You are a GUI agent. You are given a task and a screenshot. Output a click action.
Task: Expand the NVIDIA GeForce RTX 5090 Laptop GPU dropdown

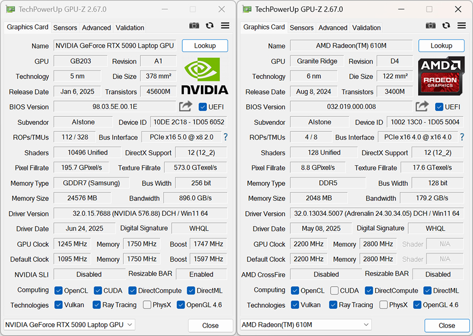tap(70, 325)
